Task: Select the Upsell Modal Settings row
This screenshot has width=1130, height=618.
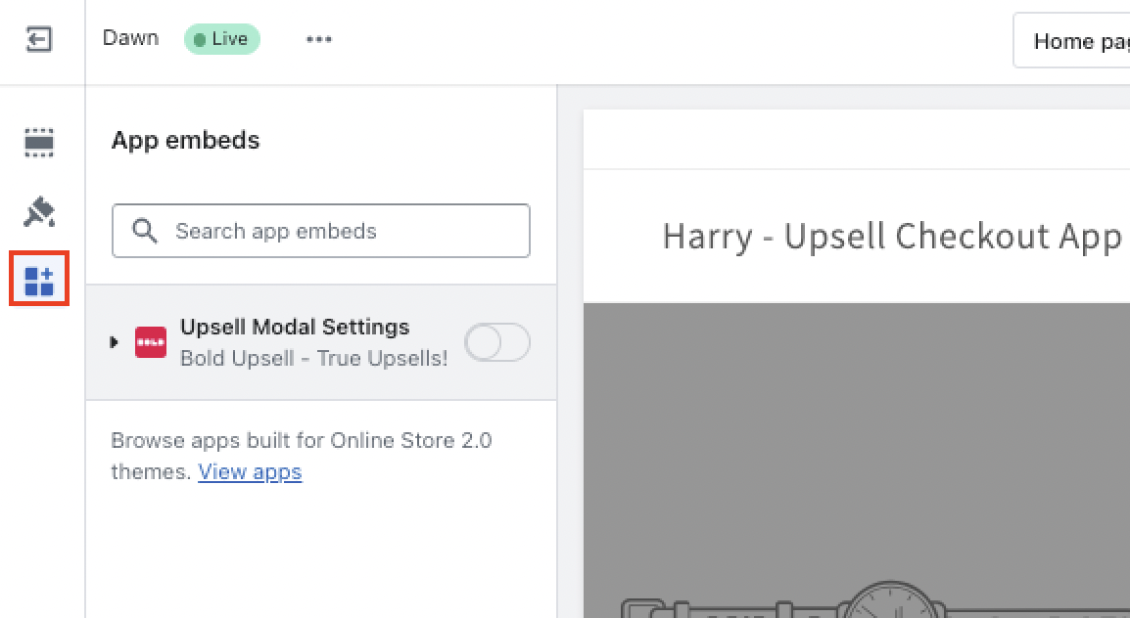Action: click(x=294, y=341)
